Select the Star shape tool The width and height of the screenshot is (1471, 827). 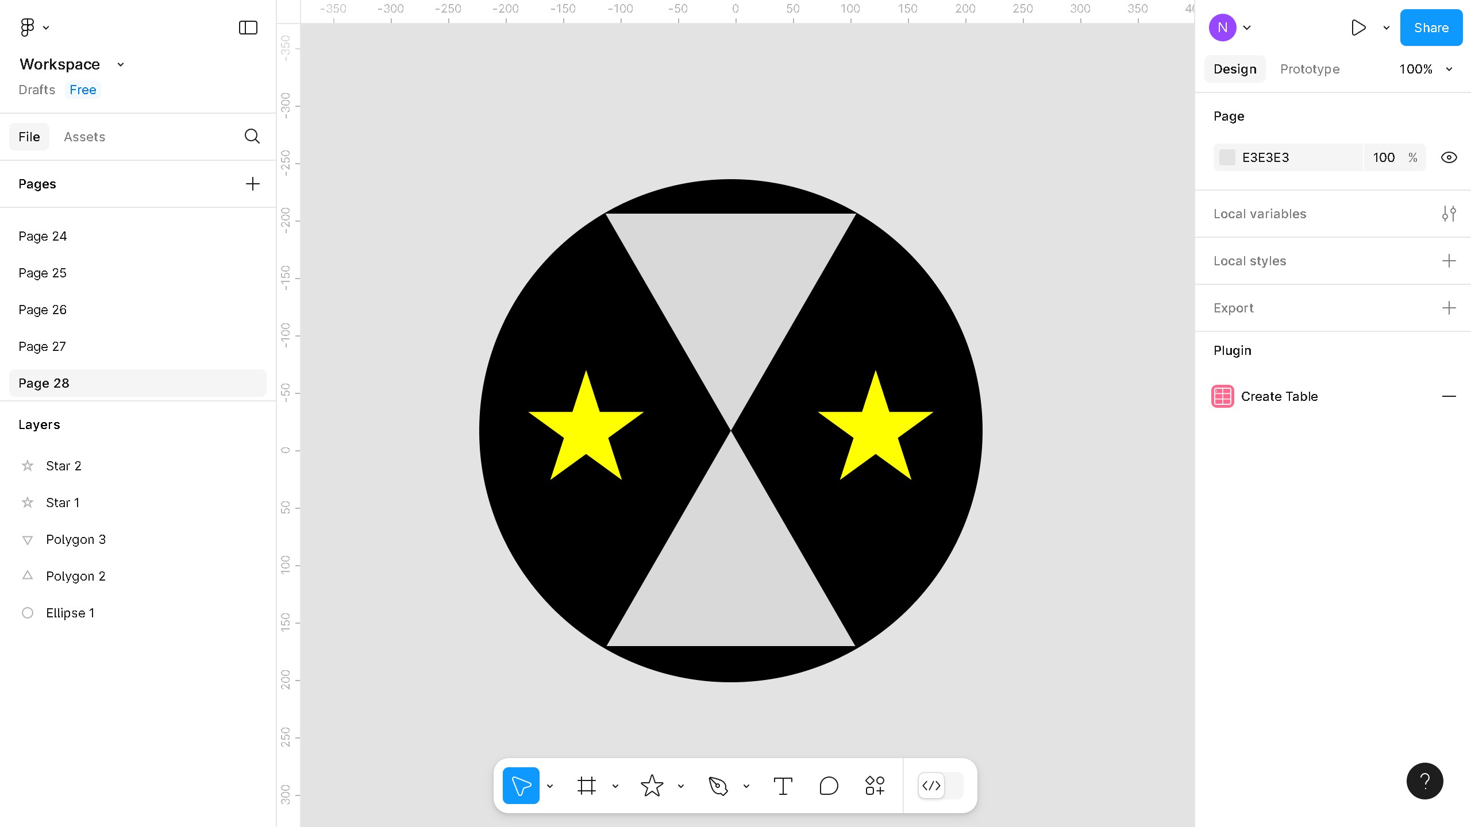point(652,786)
